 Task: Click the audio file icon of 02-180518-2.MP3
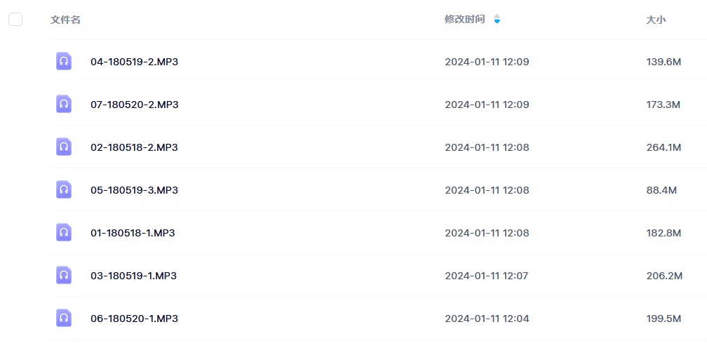[x=64, y=147]
